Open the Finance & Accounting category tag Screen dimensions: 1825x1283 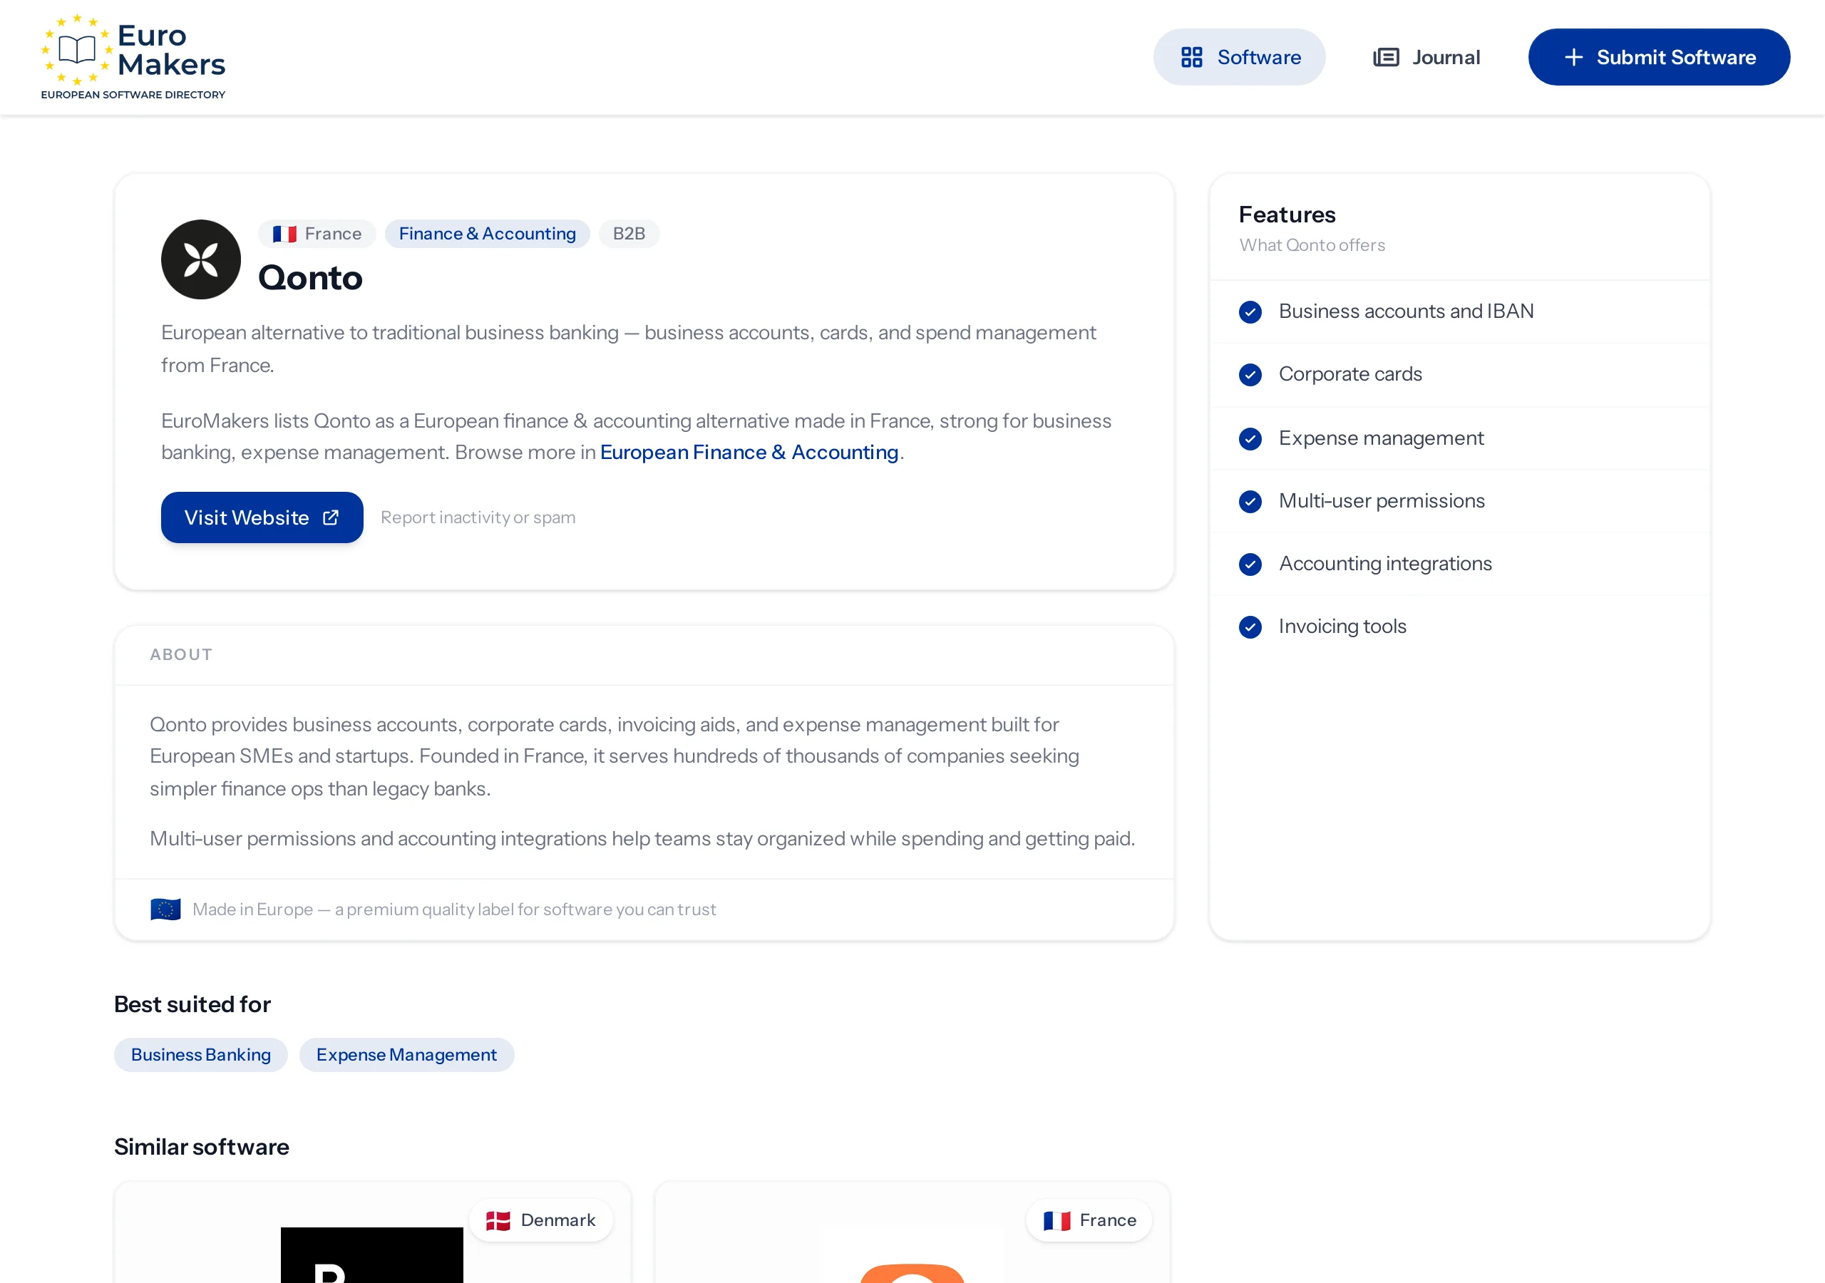[487, 234]
